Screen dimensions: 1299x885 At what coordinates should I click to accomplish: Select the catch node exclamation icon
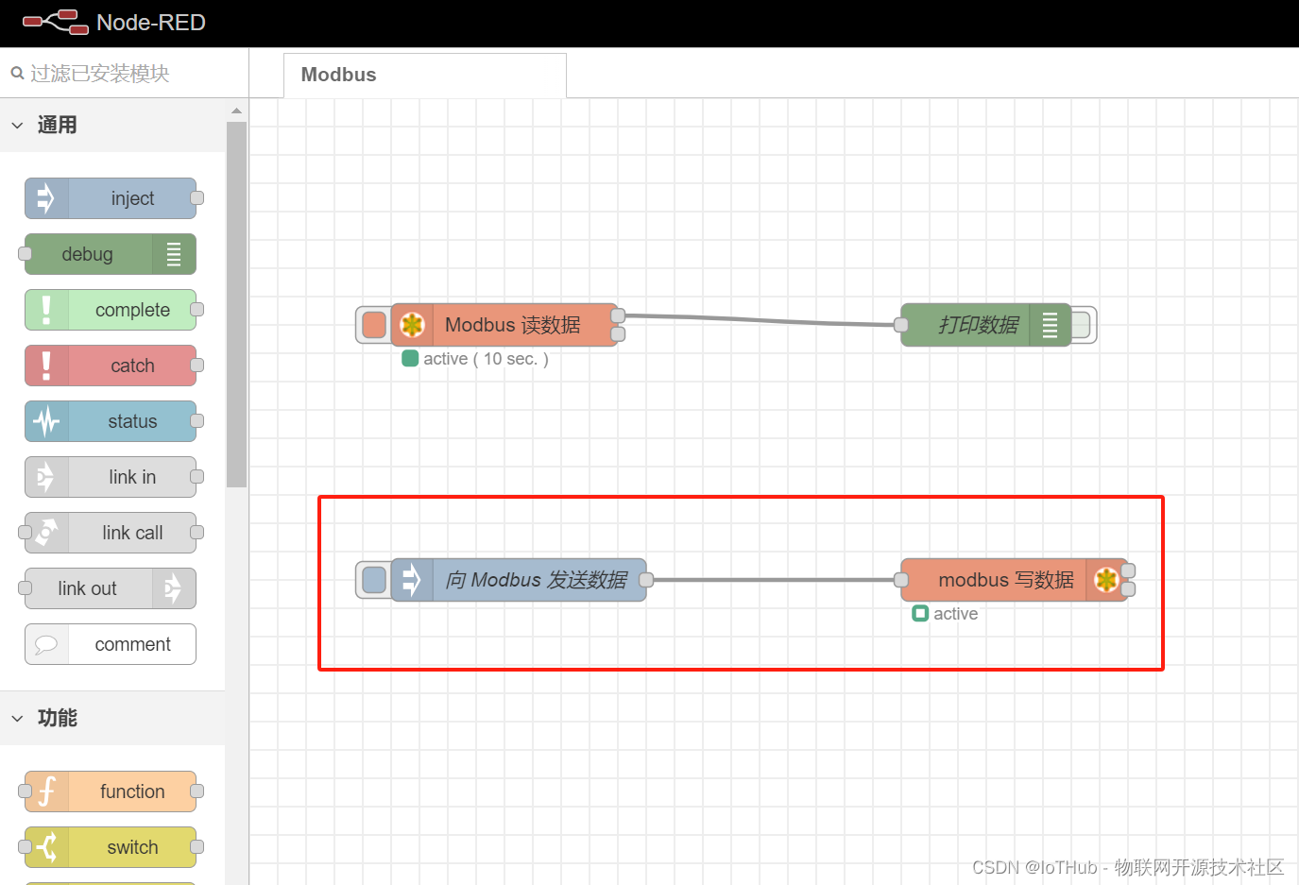pos(46,366)
